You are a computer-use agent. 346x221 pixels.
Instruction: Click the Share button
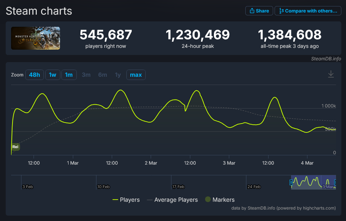coord(259,11)
